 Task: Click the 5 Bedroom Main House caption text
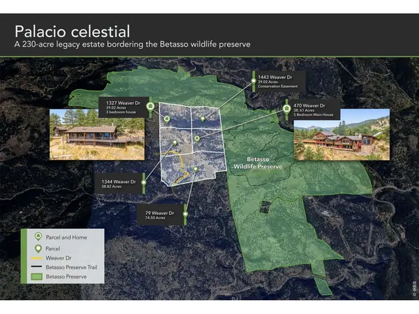314,115
